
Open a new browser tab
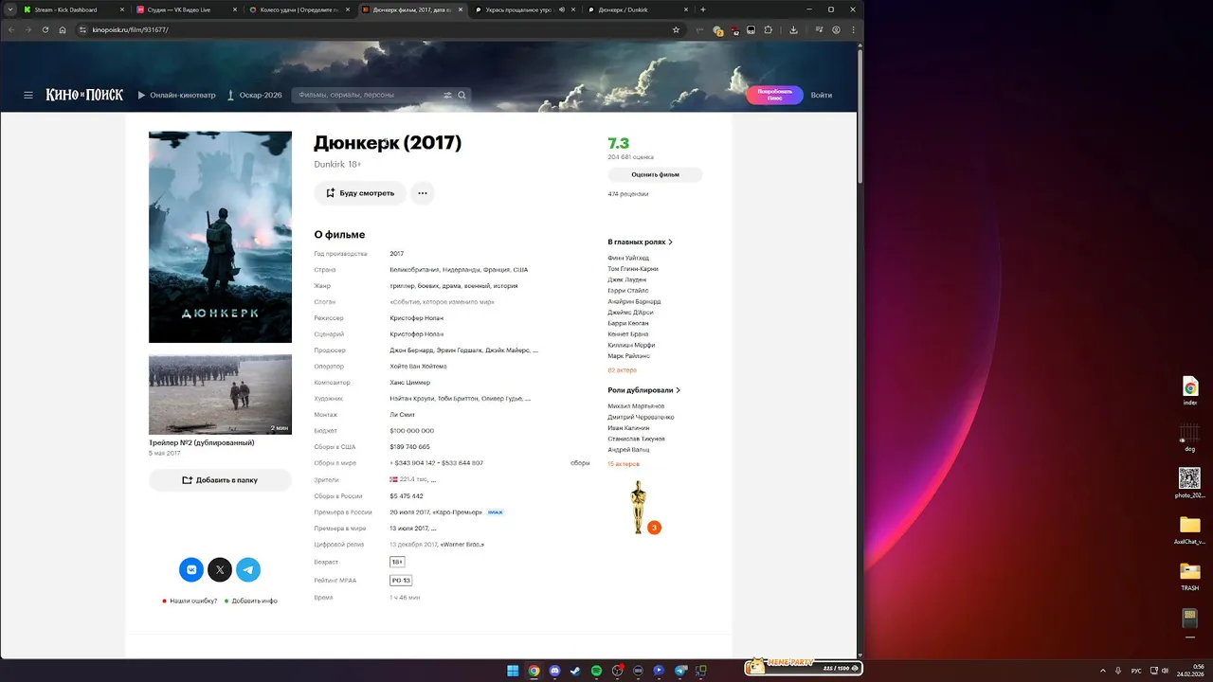click(703, 9)
